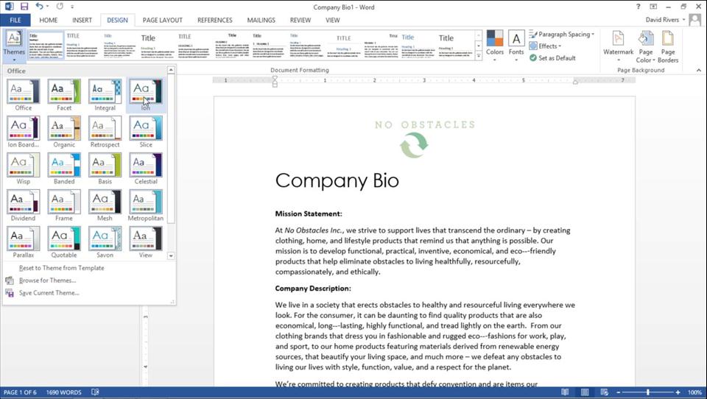Collapse the ribbon with the caret

[x=698, y=71]
